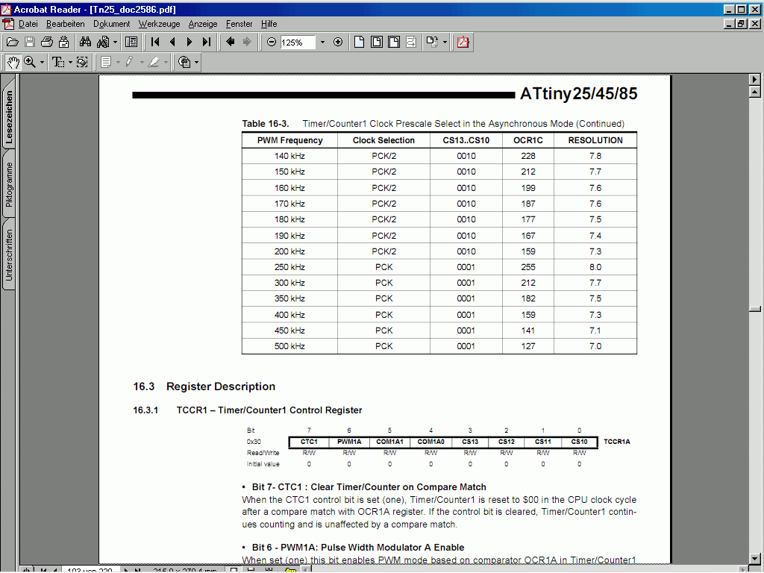Select the Hand tool
Viewport: 764px width, 573px height.
pos(13,63)
